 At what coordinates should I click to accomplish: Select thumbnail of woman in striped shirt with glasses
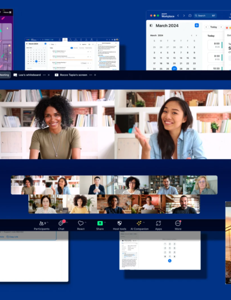131,185
